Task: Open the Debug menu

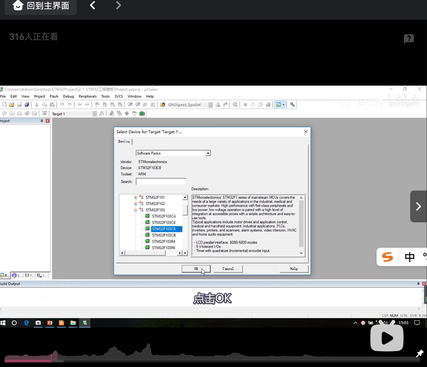Action: tap(69, 96)
